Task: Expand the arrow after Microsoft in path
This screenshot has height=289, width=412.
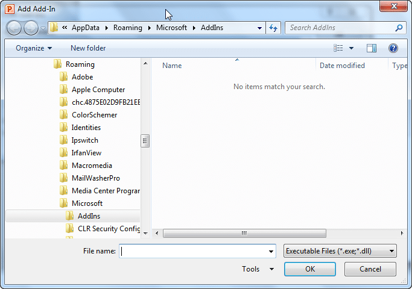Action: tap(194, 28)
